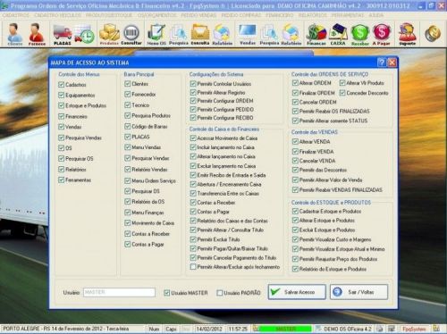Click the computer icon in the status bar
The image size is (447, 334).
(x=392, y=329)
